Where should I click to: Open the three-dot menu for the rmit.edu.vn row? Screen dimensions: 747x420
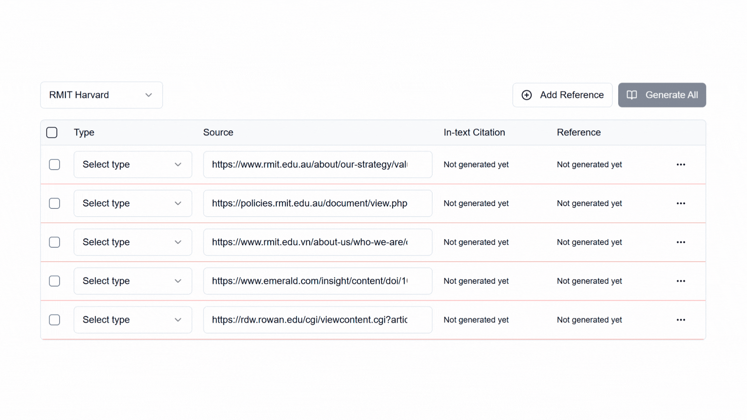pyautogui.click(x=681, y=242)
